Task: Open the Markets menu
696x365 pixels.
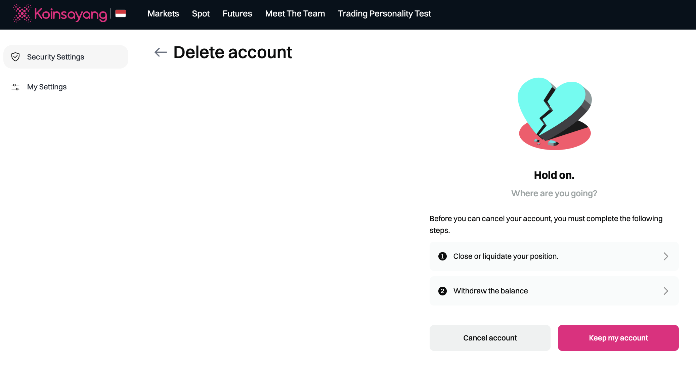Action: pos(163,14)
